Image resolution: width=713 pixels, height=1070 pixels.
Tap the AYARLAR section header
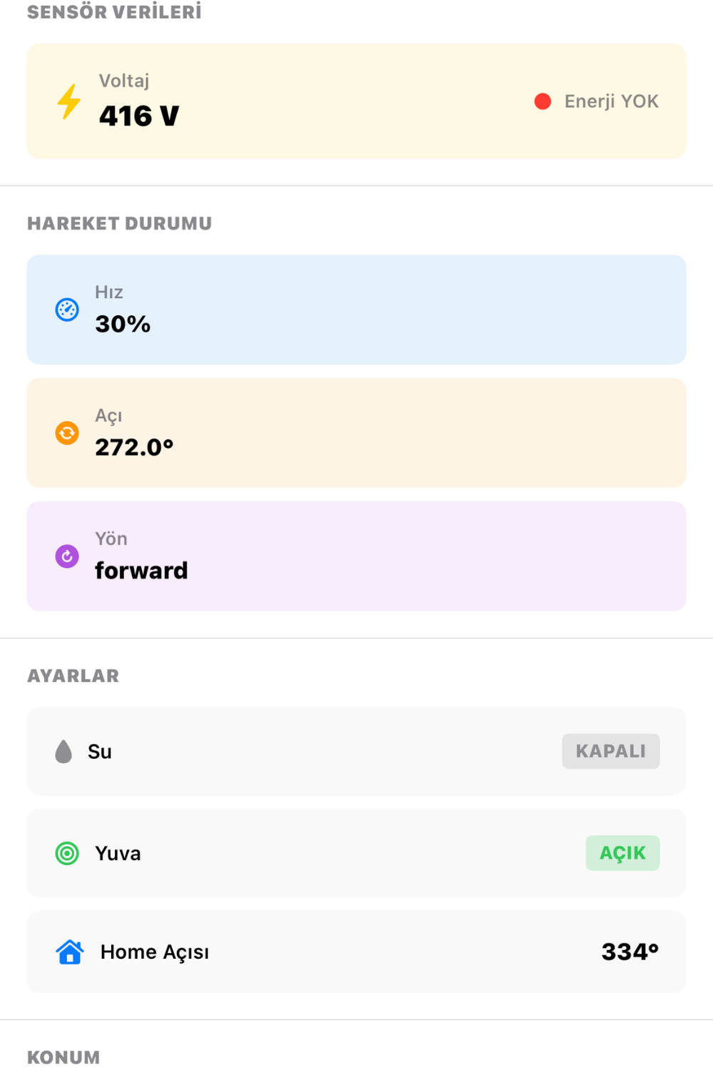click(73, 676)
